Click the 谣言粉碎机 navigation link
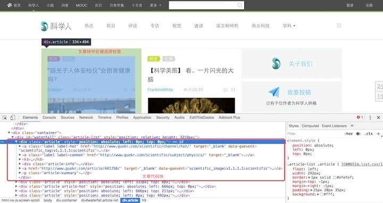The image size is (383, 203). click(227, 26)
